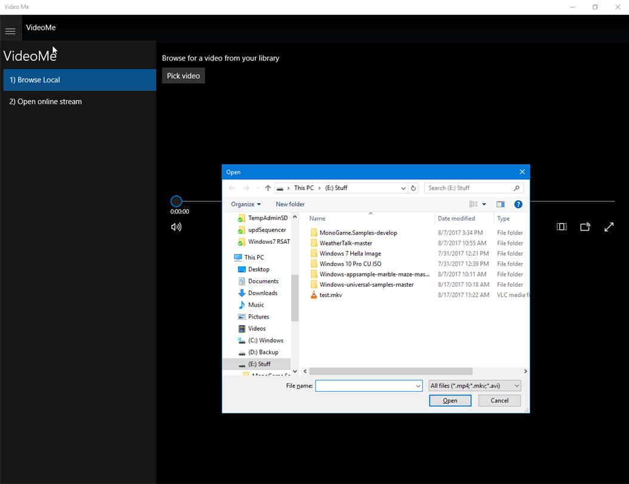The image size is (629, 484).
Task: Select Windows7 RSAT in navigation tree
Action: [x=264, y=242]
